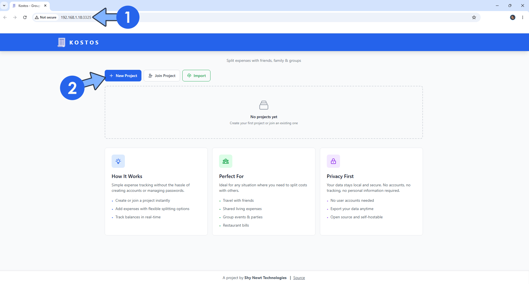Reload the Kostos page

coord(25,17)
